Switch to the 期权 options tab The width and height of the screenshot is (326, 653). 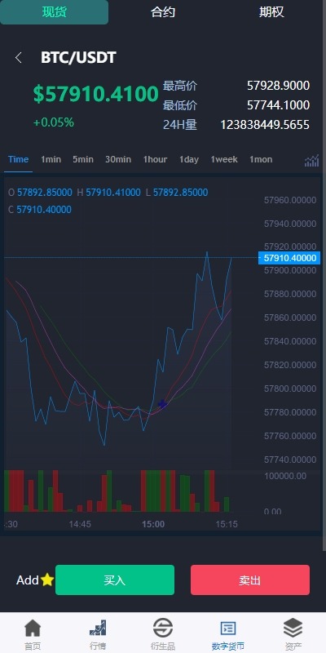click(x=271, y=12)
